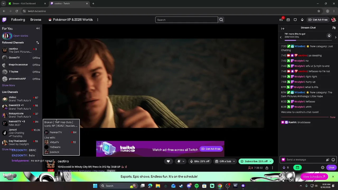Click the View Schedule button
Image resolution: width=338 pixels, height=190 pixels.
[x=314, y=177]
